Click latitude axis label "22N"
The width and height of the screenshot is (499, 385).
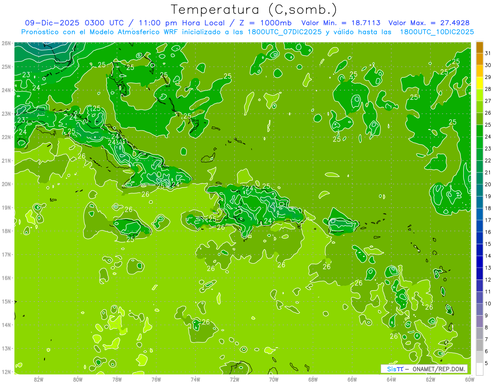6,137
